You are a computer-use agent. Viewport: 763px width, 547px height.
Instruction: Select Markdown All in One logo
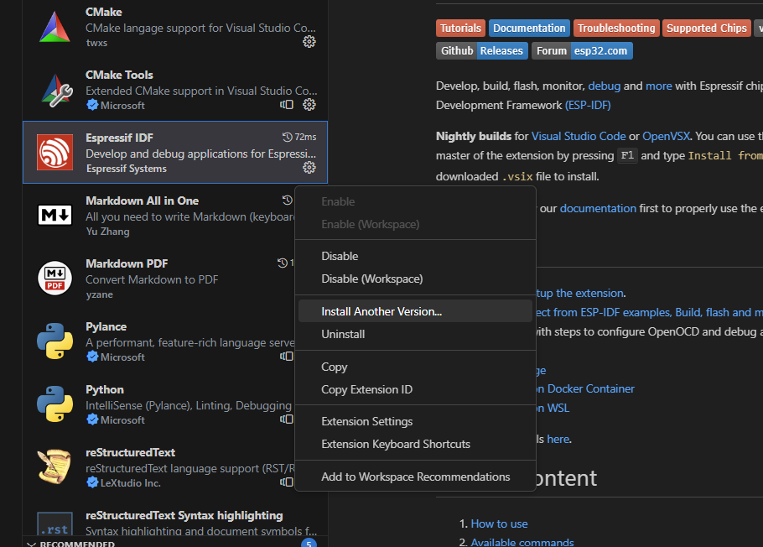pos(55,215)
